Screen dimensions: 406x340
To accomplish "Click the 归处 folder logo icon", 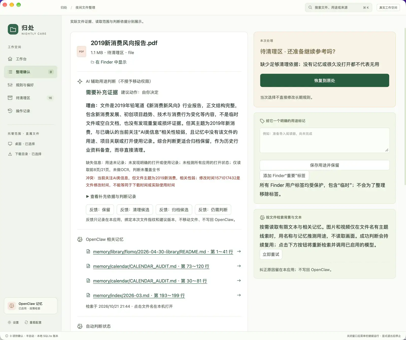I will click(13, 29).
